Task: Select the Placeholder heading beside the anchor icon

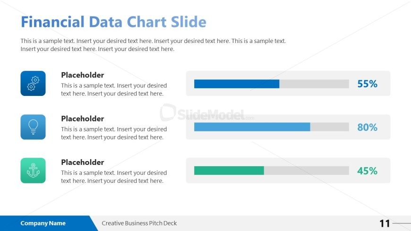Action: [83, 162]
